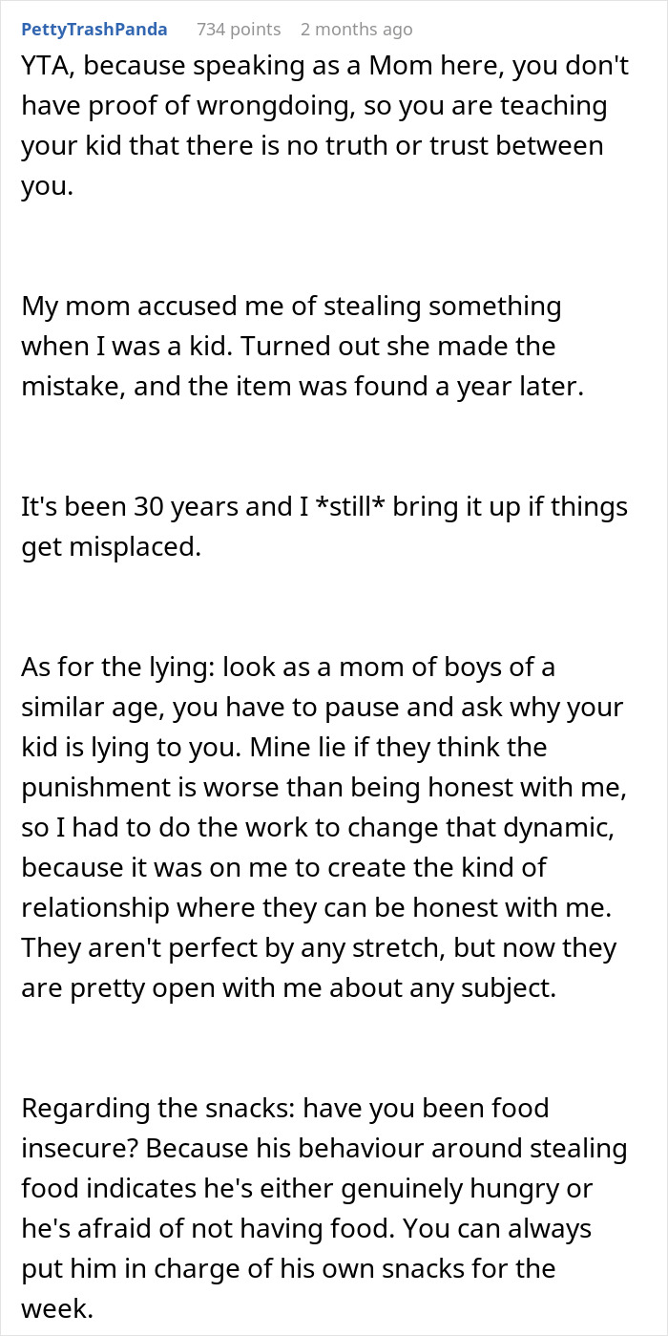Click the "734 points" score label
668x1336 pixels.
(239, 30)
